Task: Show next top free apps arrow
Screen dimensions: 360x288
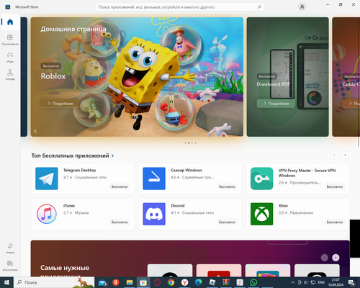Action: click(345, 155)
